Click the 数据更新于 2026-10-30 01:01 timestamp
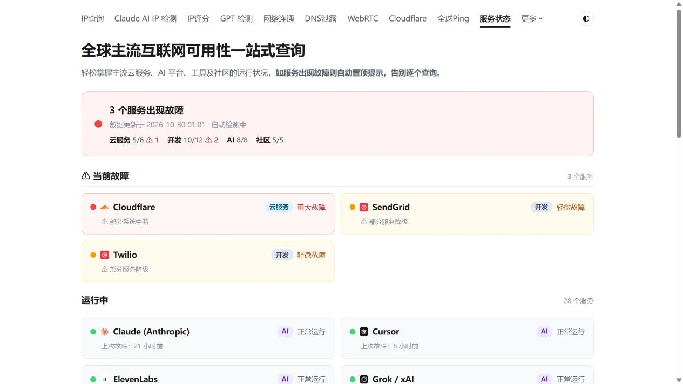The height and width of the screenshot is (384, 683). 157,125
